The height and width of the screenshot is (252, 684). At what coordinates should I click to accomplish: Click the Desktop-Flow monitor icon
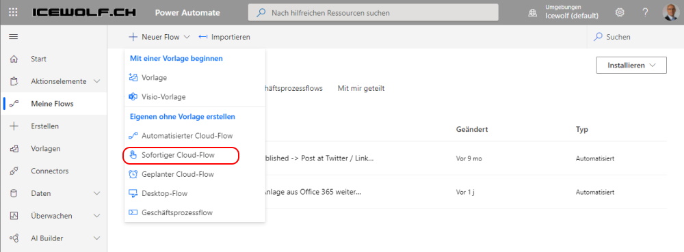tap(133, 193)
